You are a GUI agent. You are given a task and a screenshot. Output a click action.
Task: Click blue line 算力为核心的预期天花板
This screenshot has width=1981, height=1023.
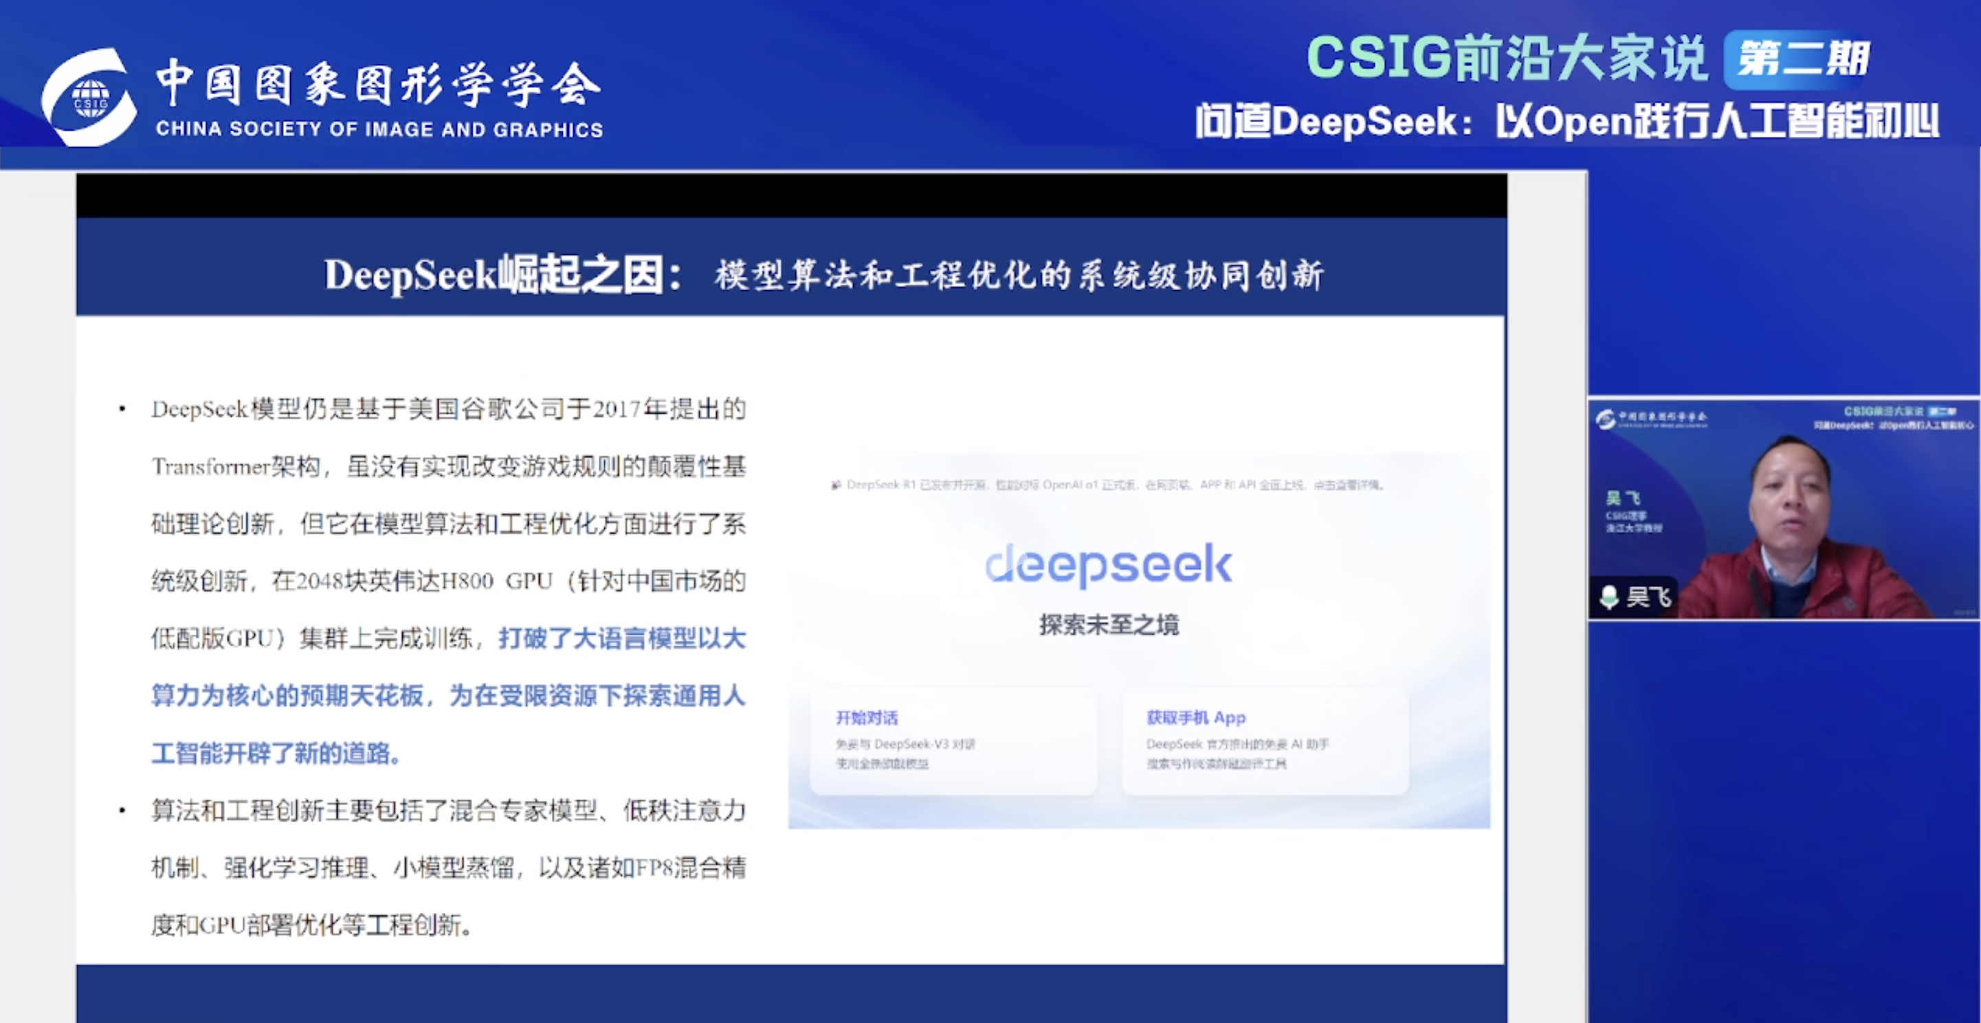point(448,695)
